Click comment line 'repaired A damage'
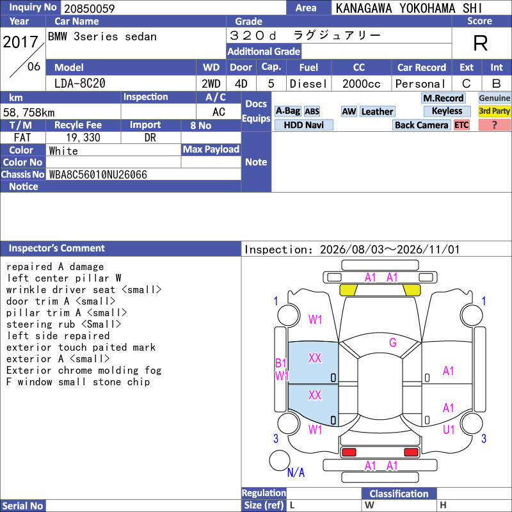Image resolution: width=512 pixels, height=512 pixels. pos(55,267)
